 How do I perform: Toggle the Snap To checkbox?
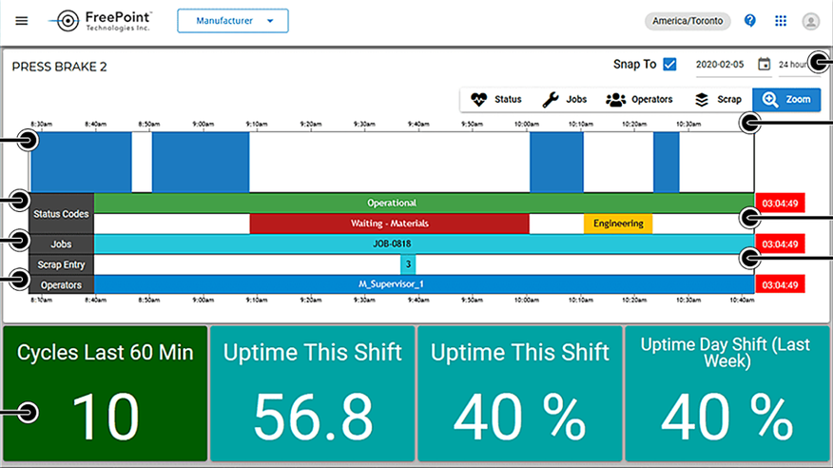[x=669, y=65]
